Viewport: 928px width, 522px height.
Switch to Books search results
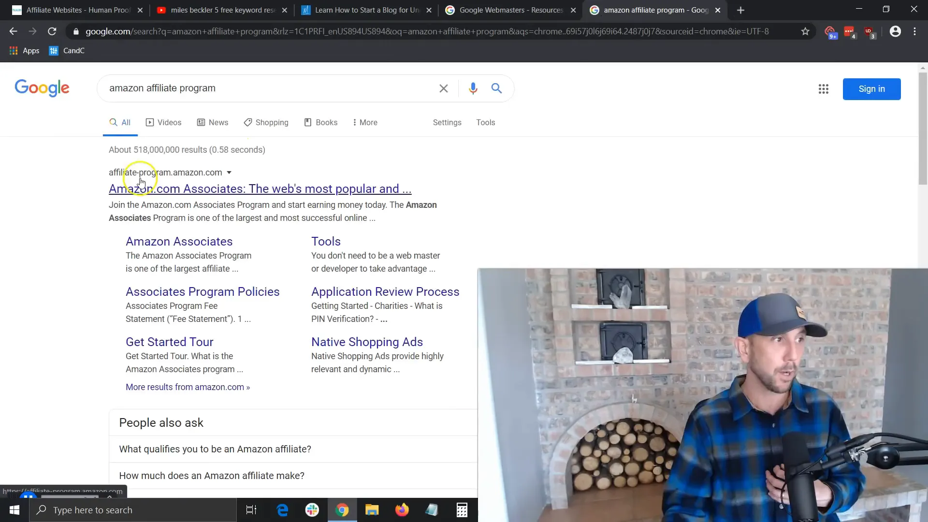pyautogui.click(x=321, y=123)
